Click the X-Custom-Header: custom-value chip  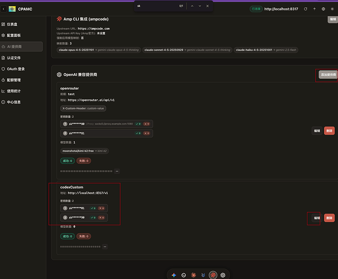(83, 108)
